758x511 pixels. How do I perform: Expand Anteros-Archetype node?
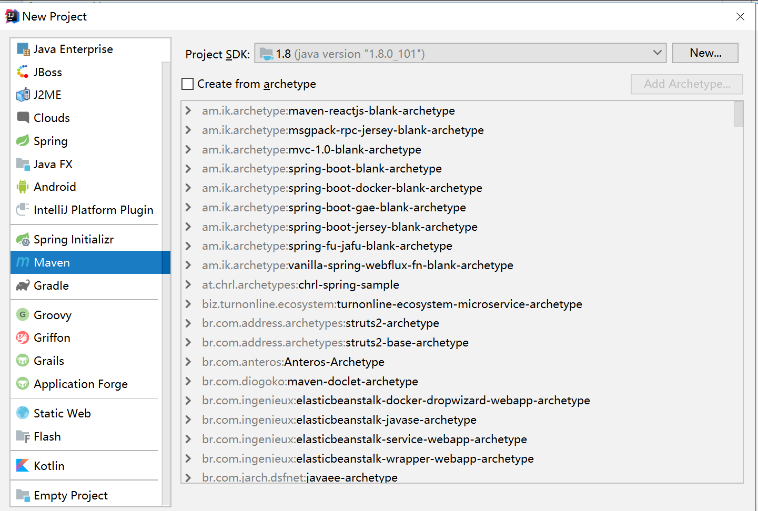pyautogui.click(x=188, y=362)
